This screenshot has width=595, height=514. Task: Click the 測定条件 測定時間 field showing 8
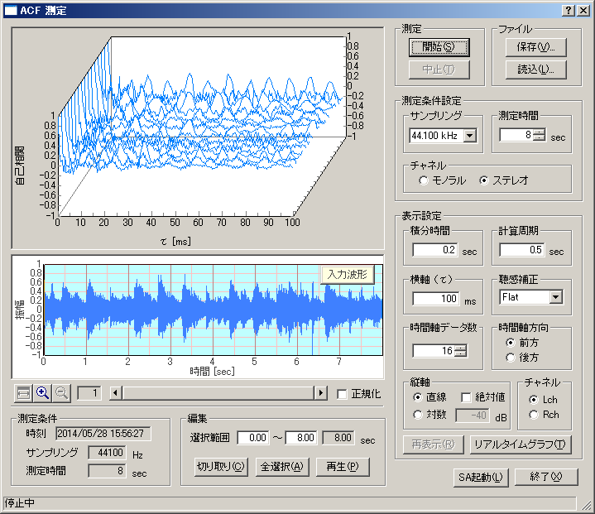coord(107,471)
